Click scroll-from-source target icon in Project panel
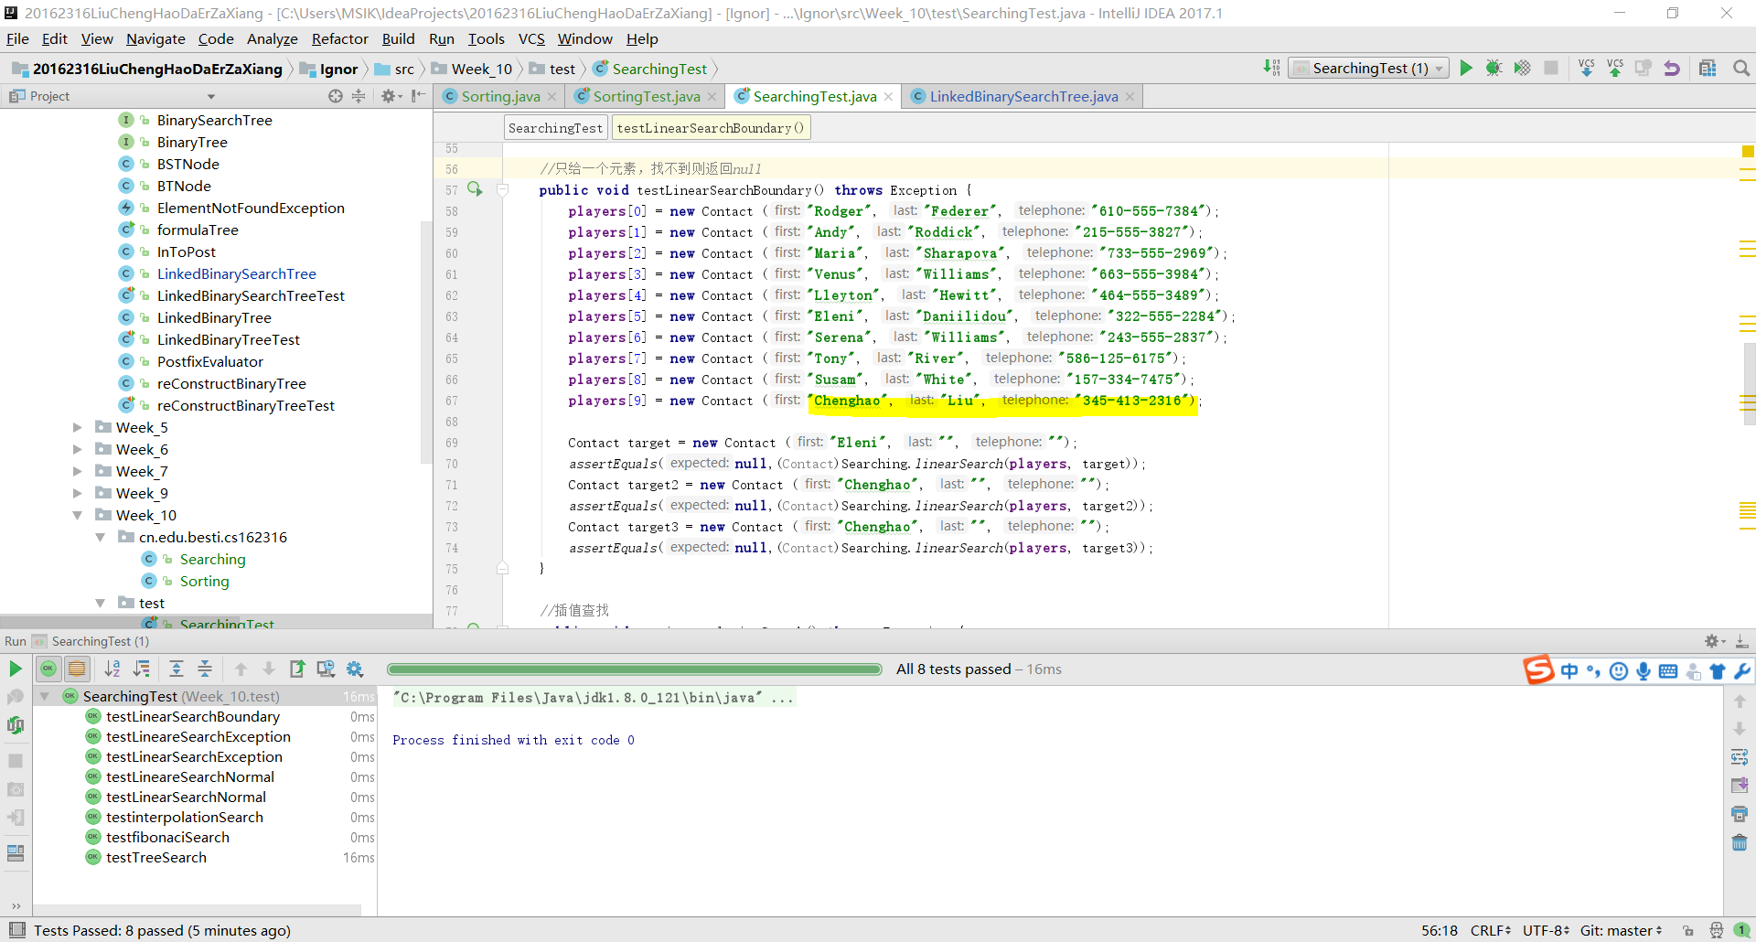The width and height of the screenshot is (1756, 942). (336, 96)
